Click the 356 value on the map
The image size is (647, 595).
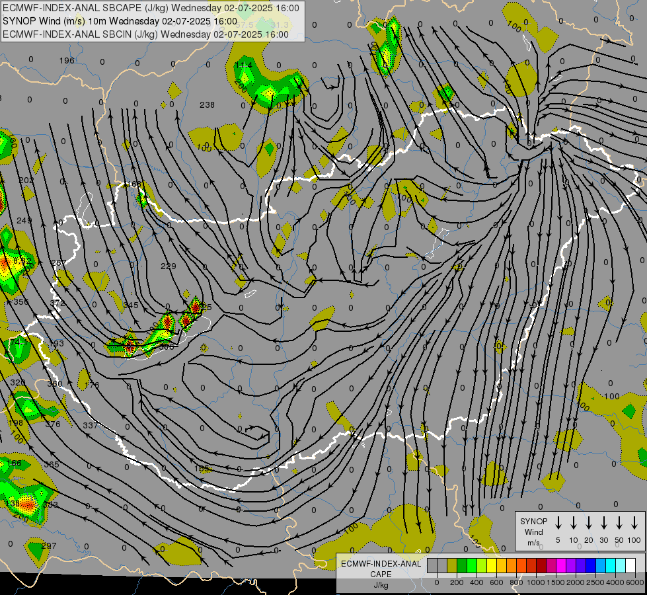21,302
